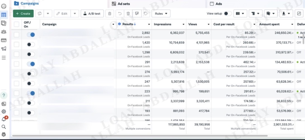Click the clipboard paste icon in toolbar
The image size is (305, 140).
click(110, 14)
